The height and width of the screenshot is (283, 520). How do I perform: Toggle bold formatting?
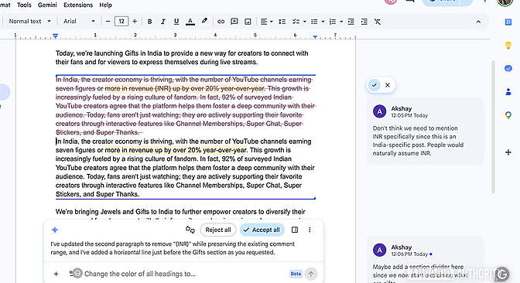(x=149, y=22)
